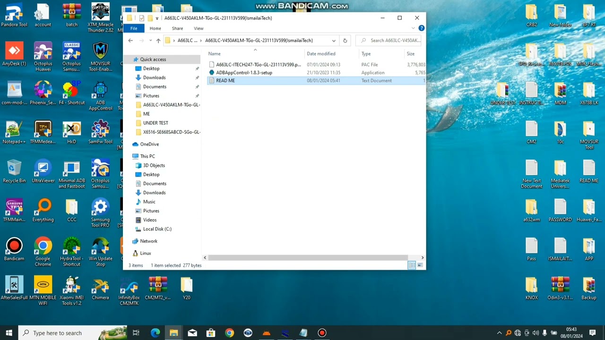The image size is (605, 340).
Task: Toggle properties checkmark in quick access toolbar
Action: [141, 18]
